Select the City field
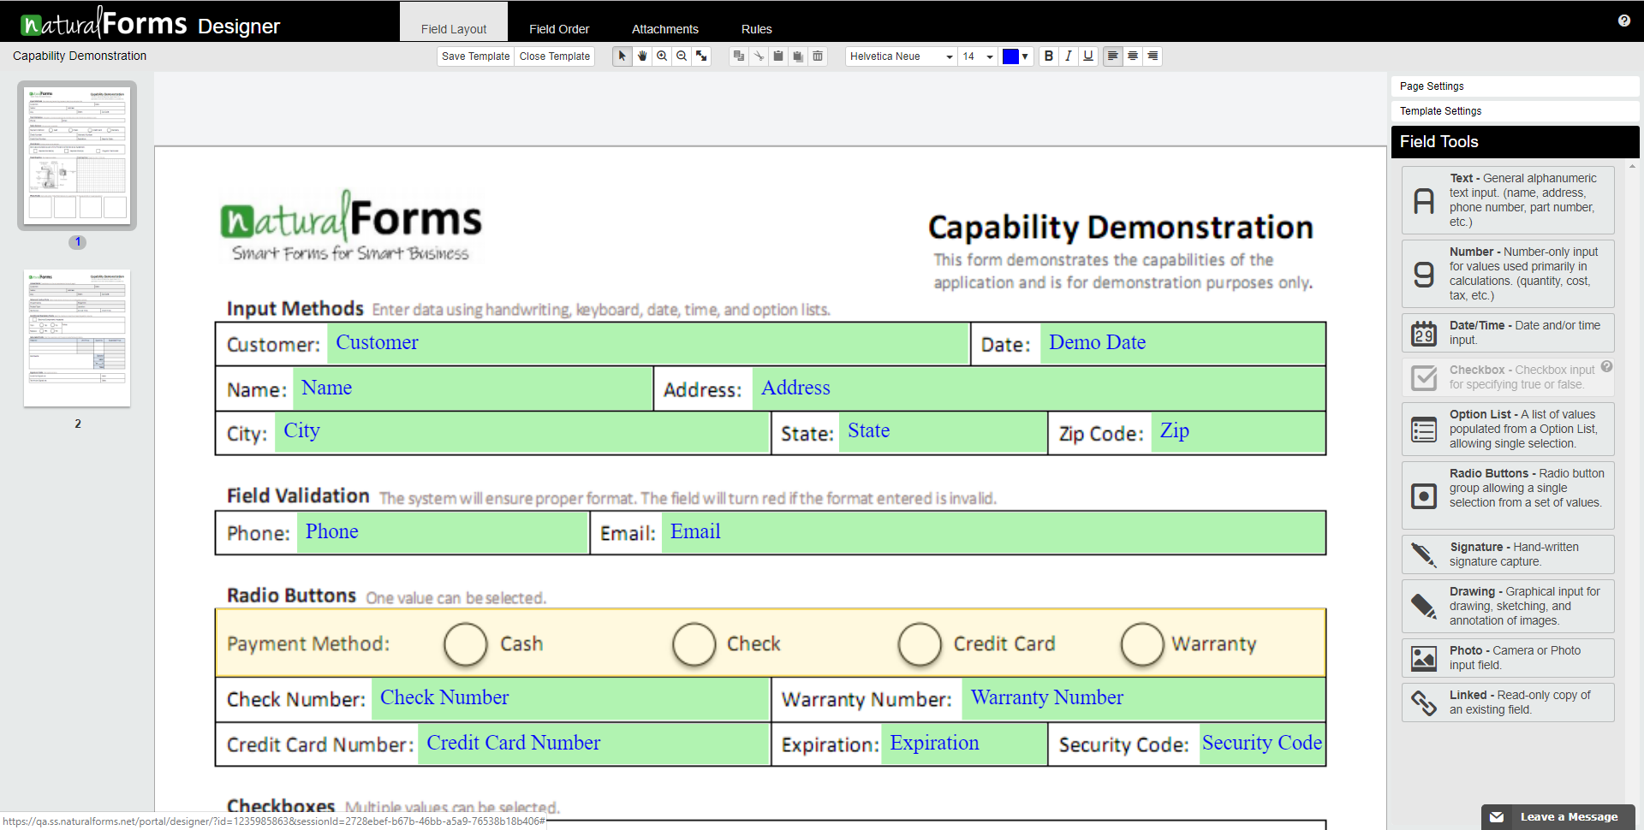 pyautogui.click(x=522, y=432)
